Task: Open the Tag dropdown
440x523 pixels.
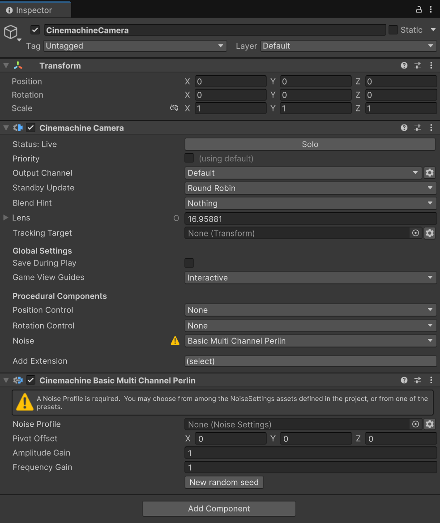Action: click(135, 46)
